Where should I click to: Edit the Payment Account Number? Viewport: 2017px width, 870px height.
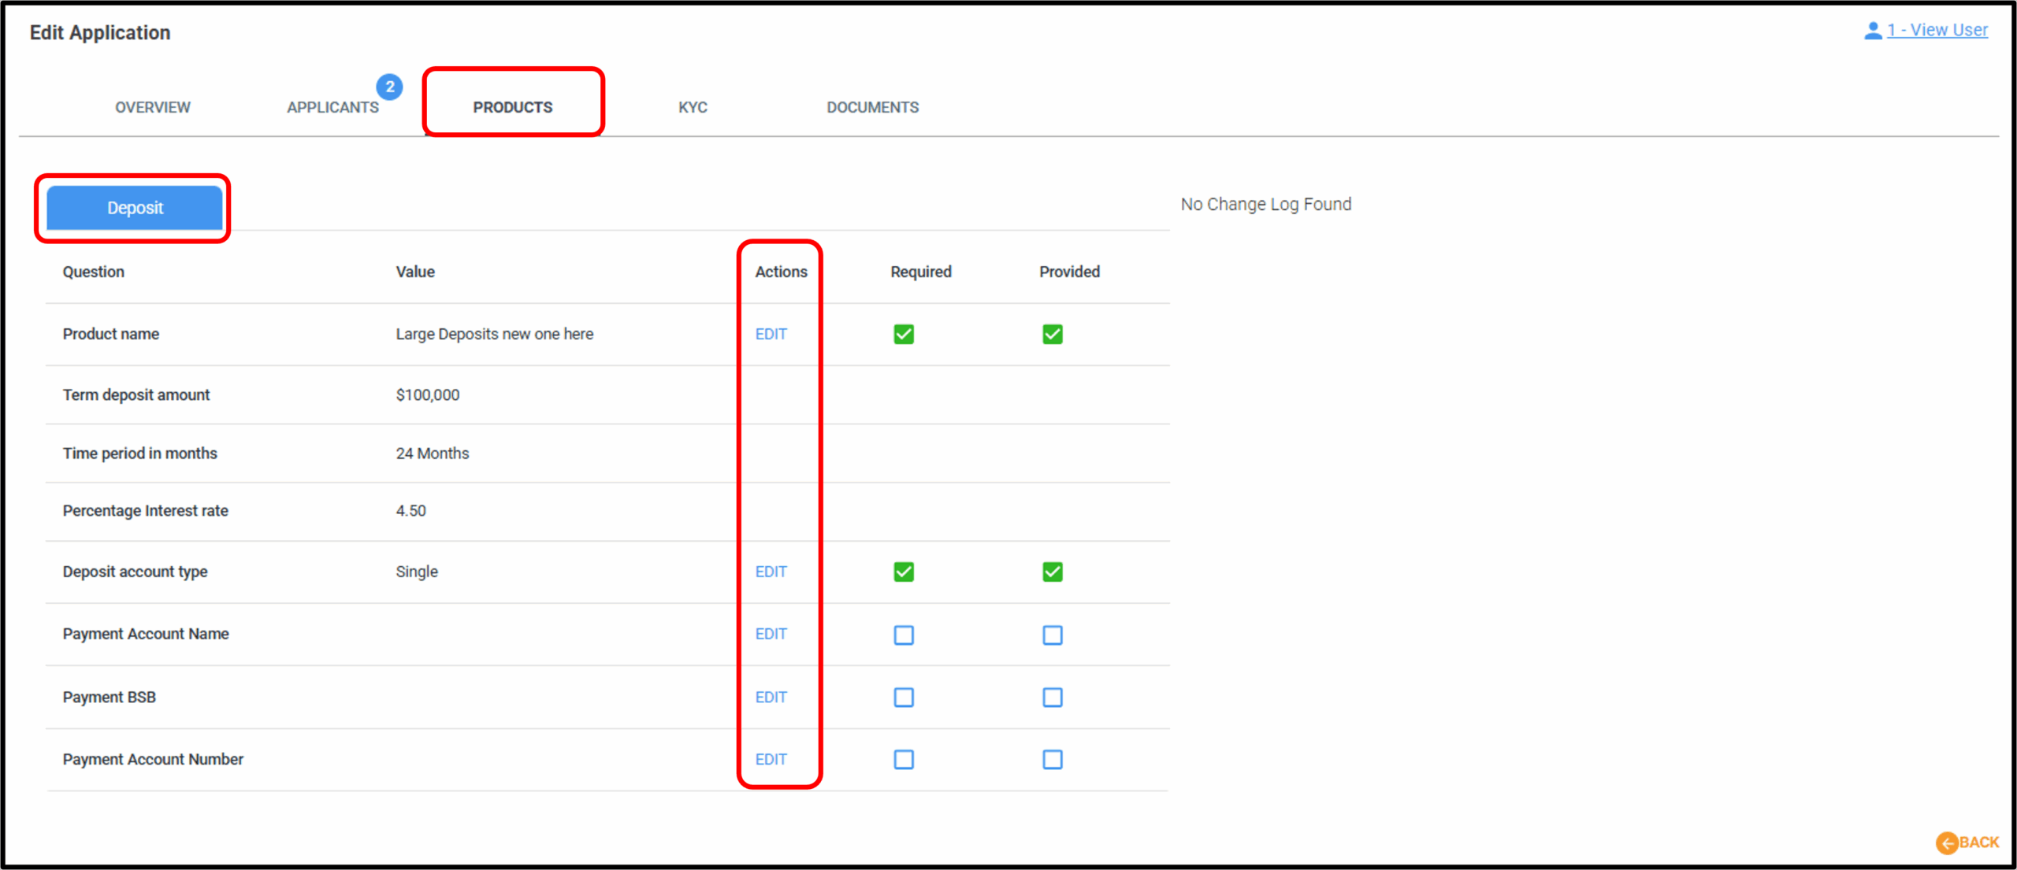click(x=771, y=759)
